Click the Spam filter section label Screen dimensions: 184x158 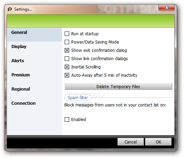pyautogui.click(x=78, y=98)
